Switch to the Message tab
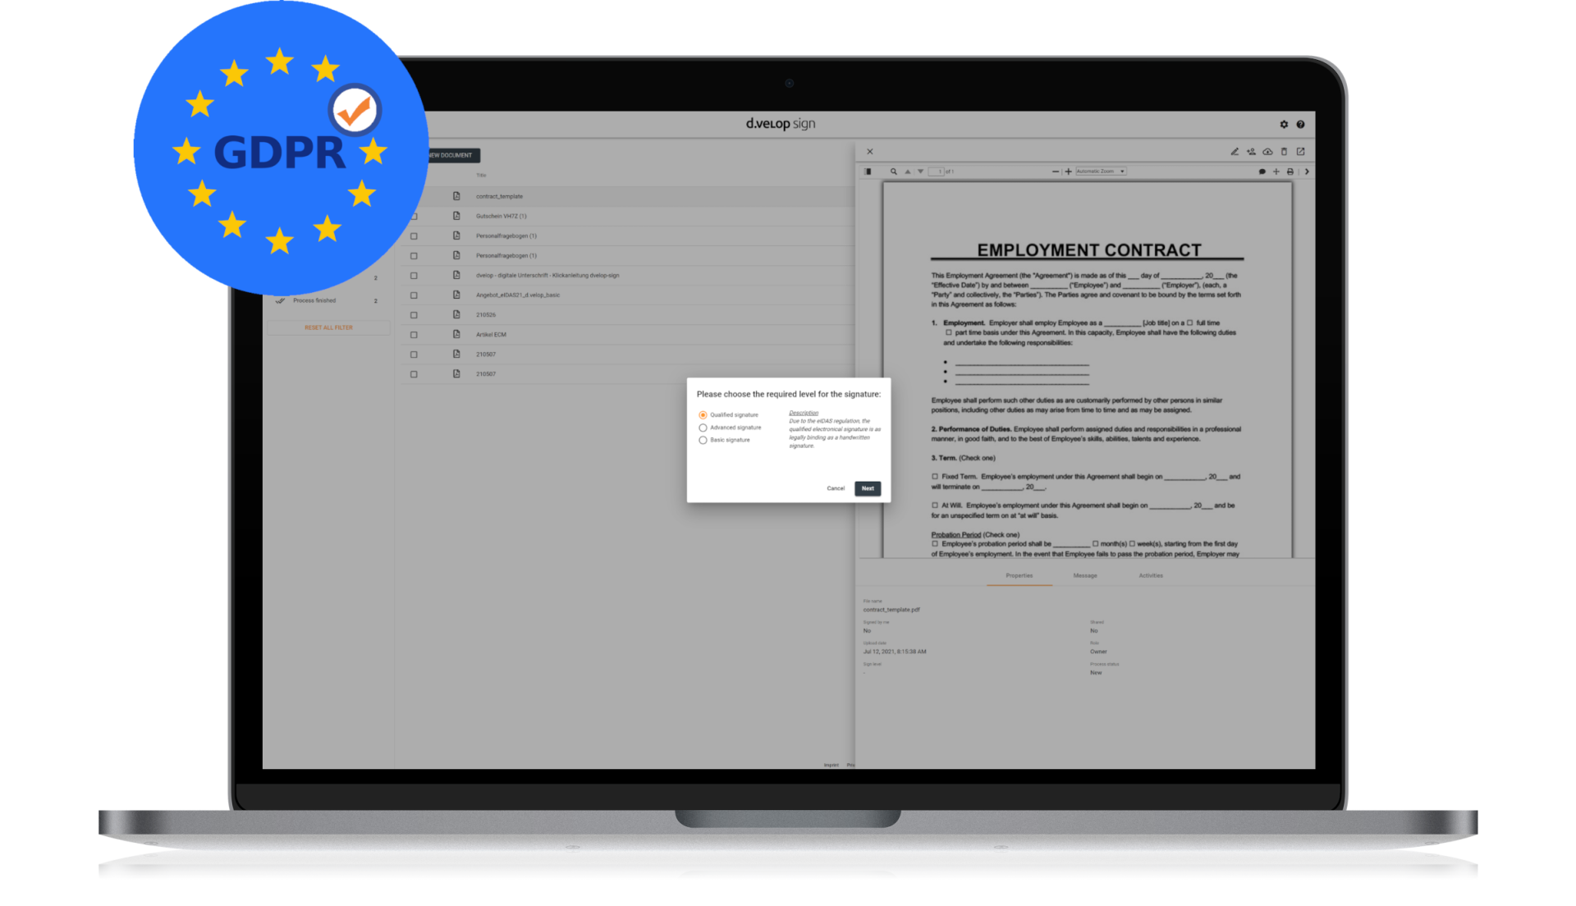Viewport: 1576px width, 906px height. (x=1084, y=576)
